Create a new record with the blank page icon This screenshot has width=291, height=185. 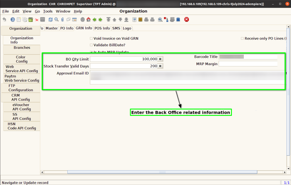pos(19,20)
